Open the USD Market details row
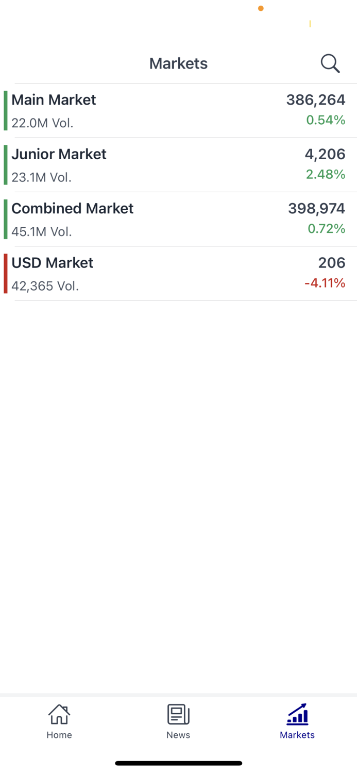Image resolution: width=357 pixels, height=773 pixels. [178, 274]
